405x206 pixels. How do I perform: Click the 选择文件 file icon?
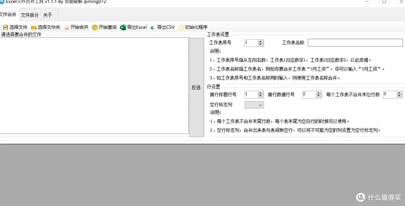coord(5,27)
